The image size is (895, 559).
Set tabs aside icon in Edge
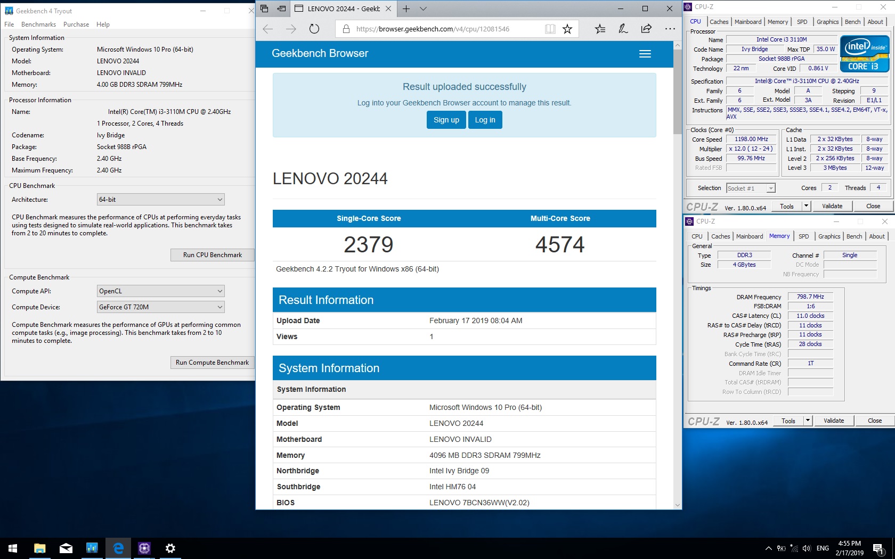tap(281, 9)
